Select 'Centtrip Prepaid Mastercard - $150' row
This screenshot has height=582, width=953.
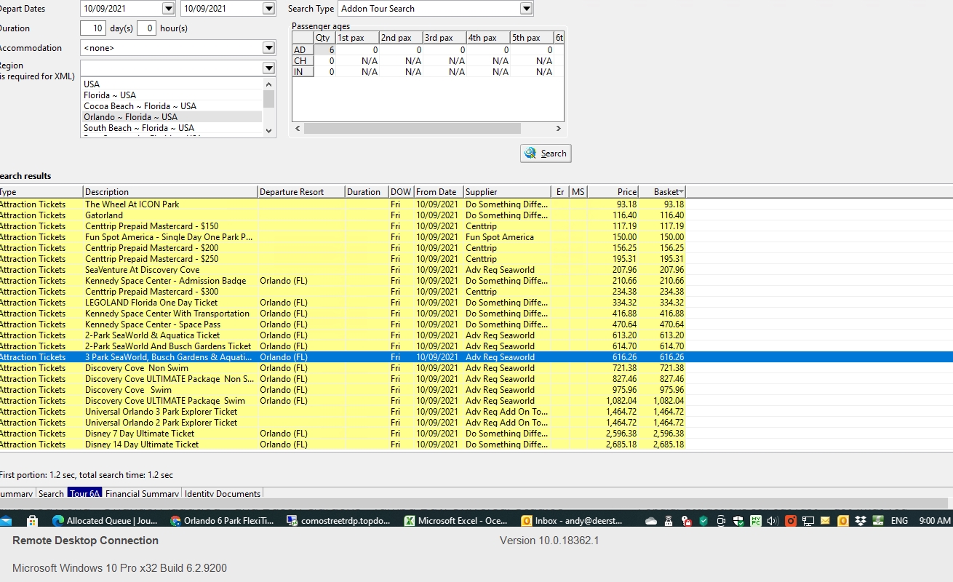click(342, 226)
